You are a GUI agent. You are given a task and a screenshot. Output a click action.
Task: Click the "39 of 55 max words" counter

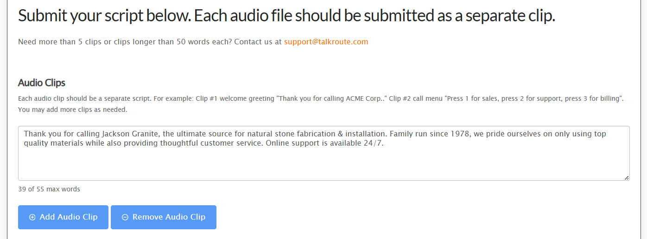[x=49, y=189]
